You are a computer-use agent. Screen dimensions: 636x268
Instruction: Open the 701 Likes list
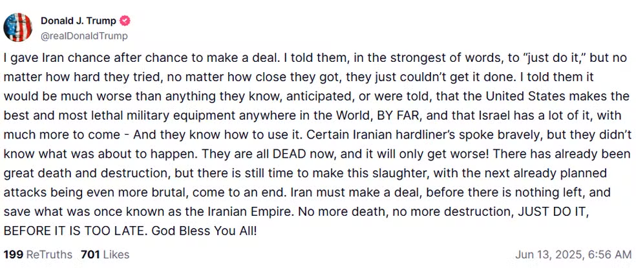point(106,254)
